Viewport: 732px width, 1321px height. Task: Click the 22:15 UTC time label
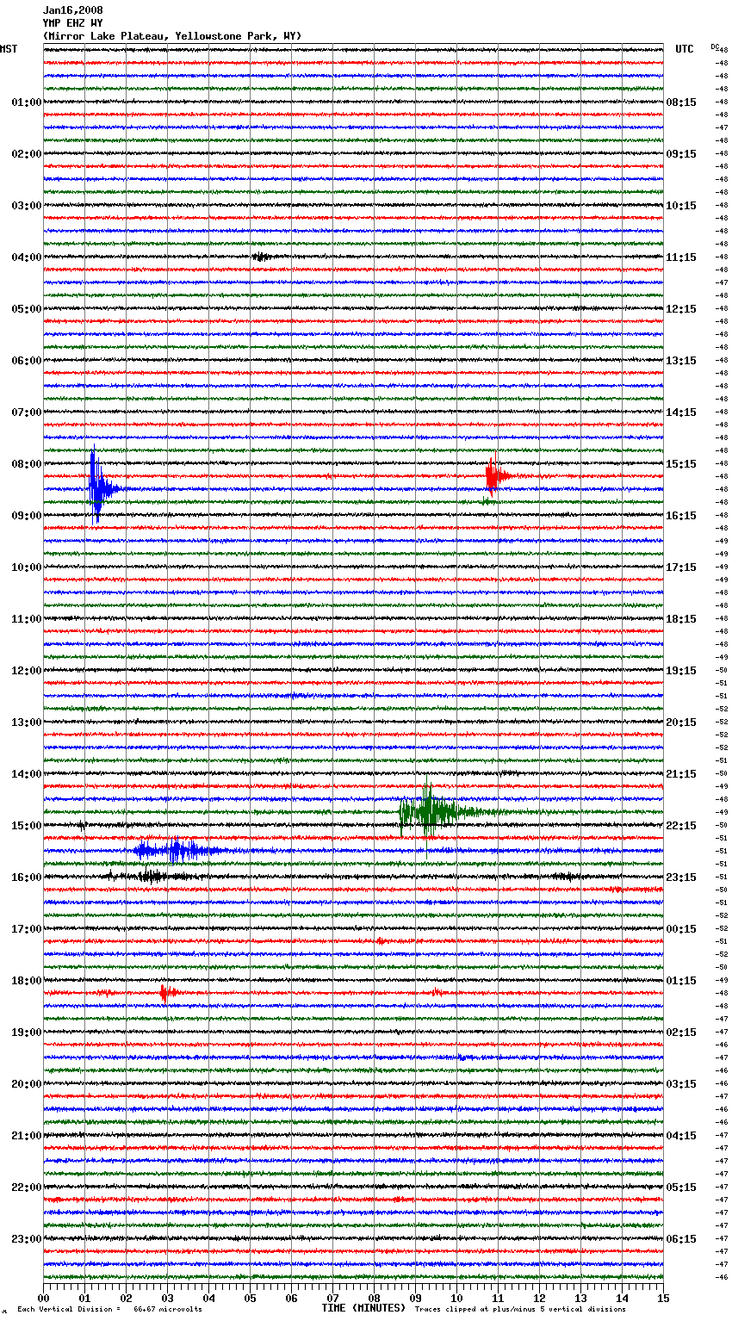(x=681, y=826)
